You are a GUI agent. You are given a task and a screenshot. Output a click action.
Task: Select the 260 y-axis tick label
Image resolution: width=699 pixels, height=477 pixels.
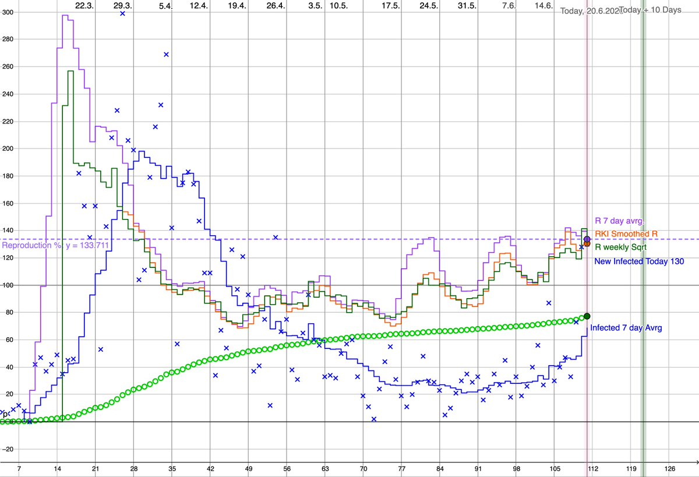pos(7,66)
